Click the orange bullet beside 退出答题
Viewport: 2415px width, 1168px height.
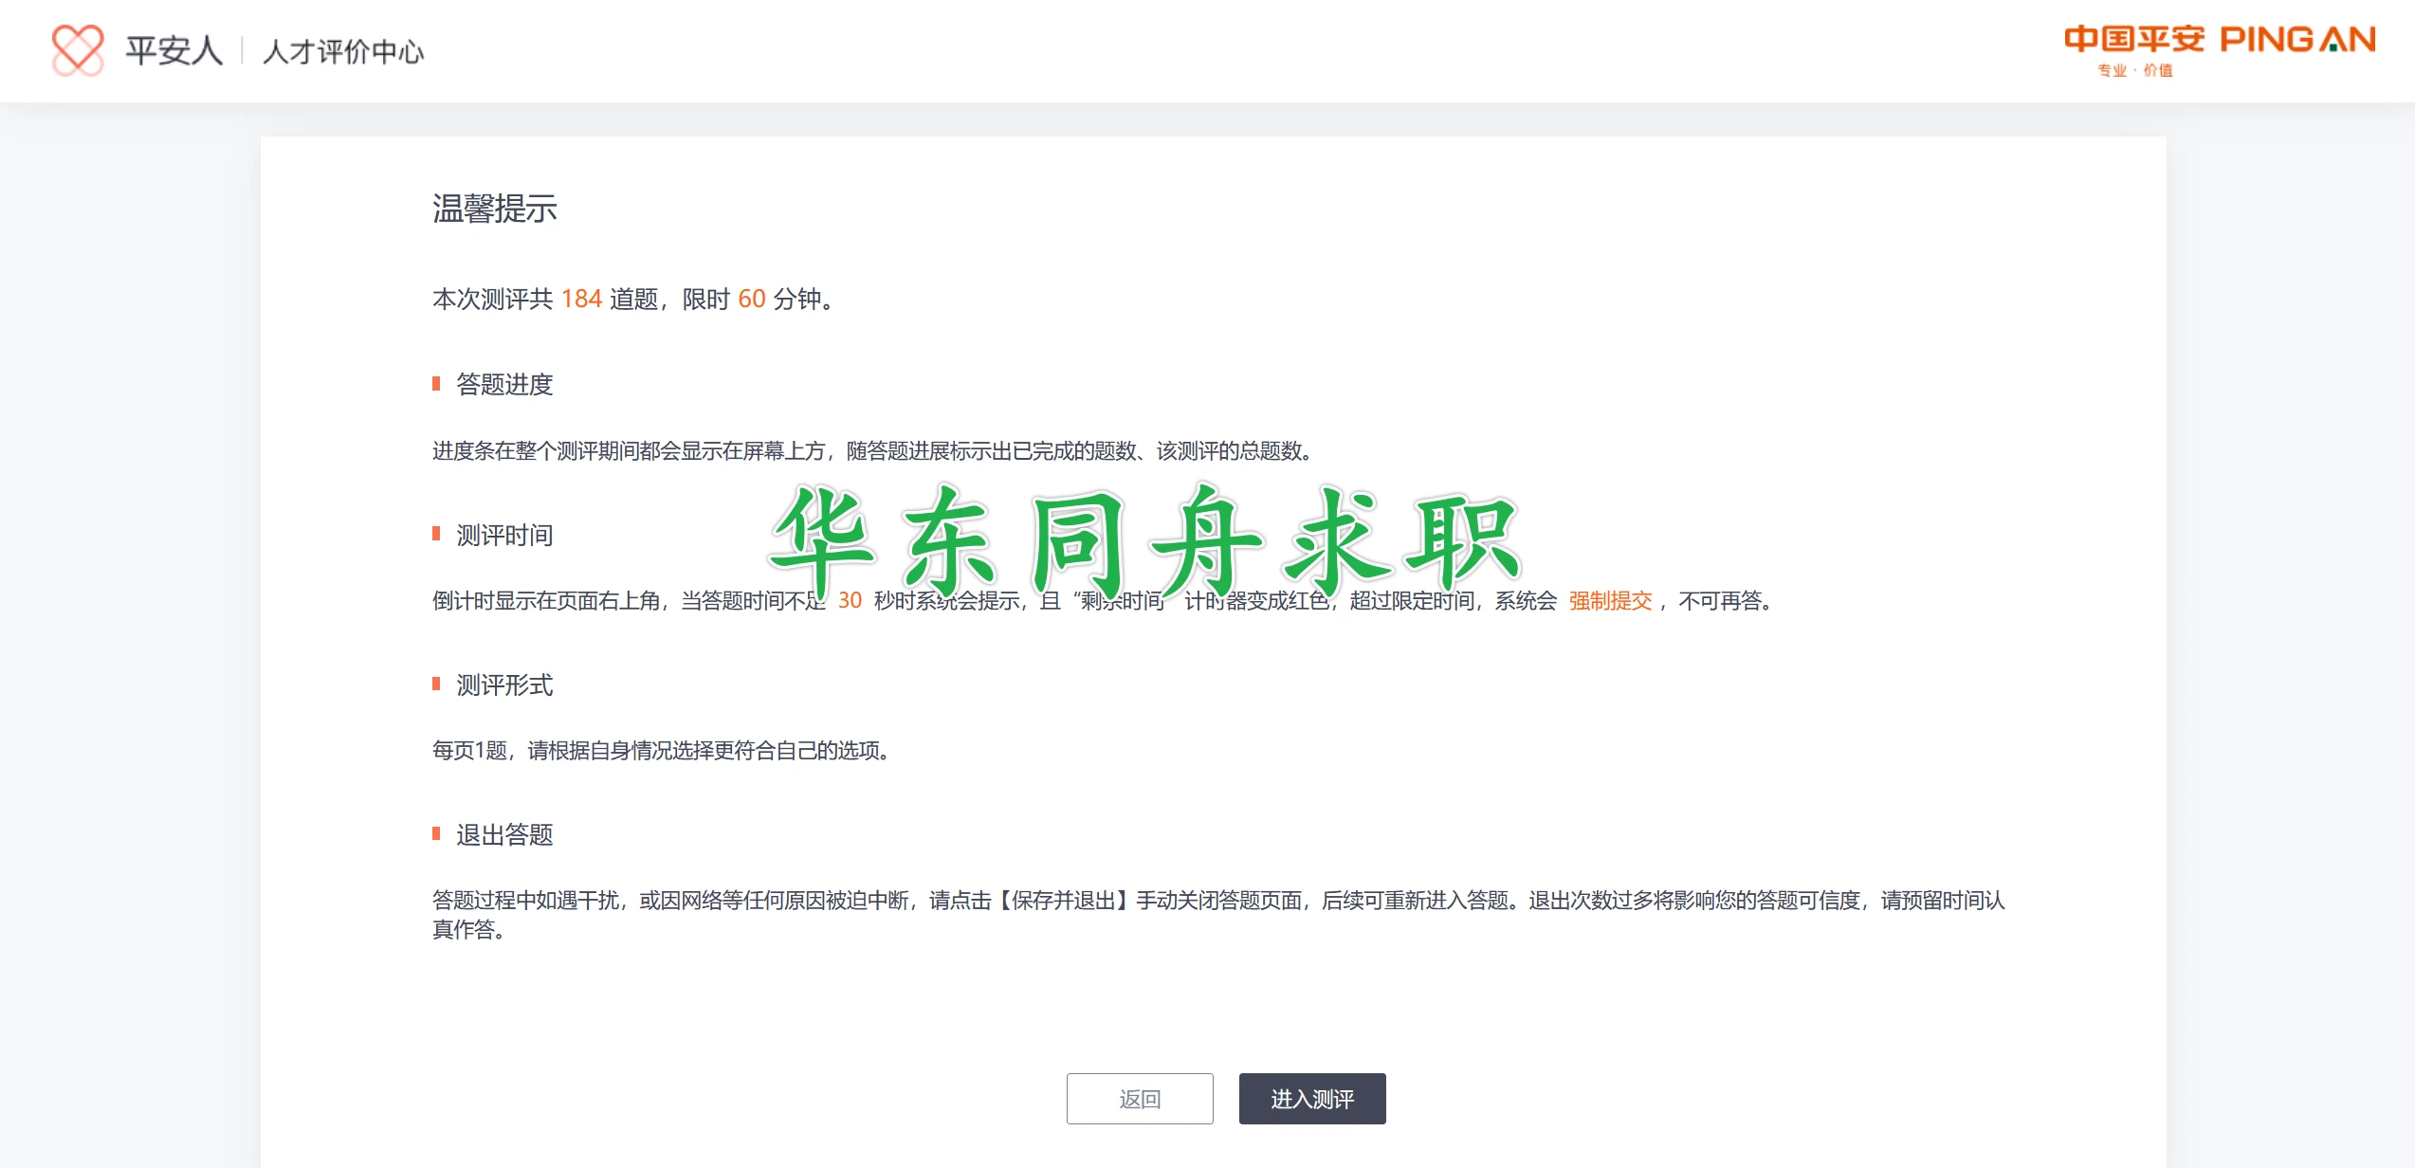point(436,834)
